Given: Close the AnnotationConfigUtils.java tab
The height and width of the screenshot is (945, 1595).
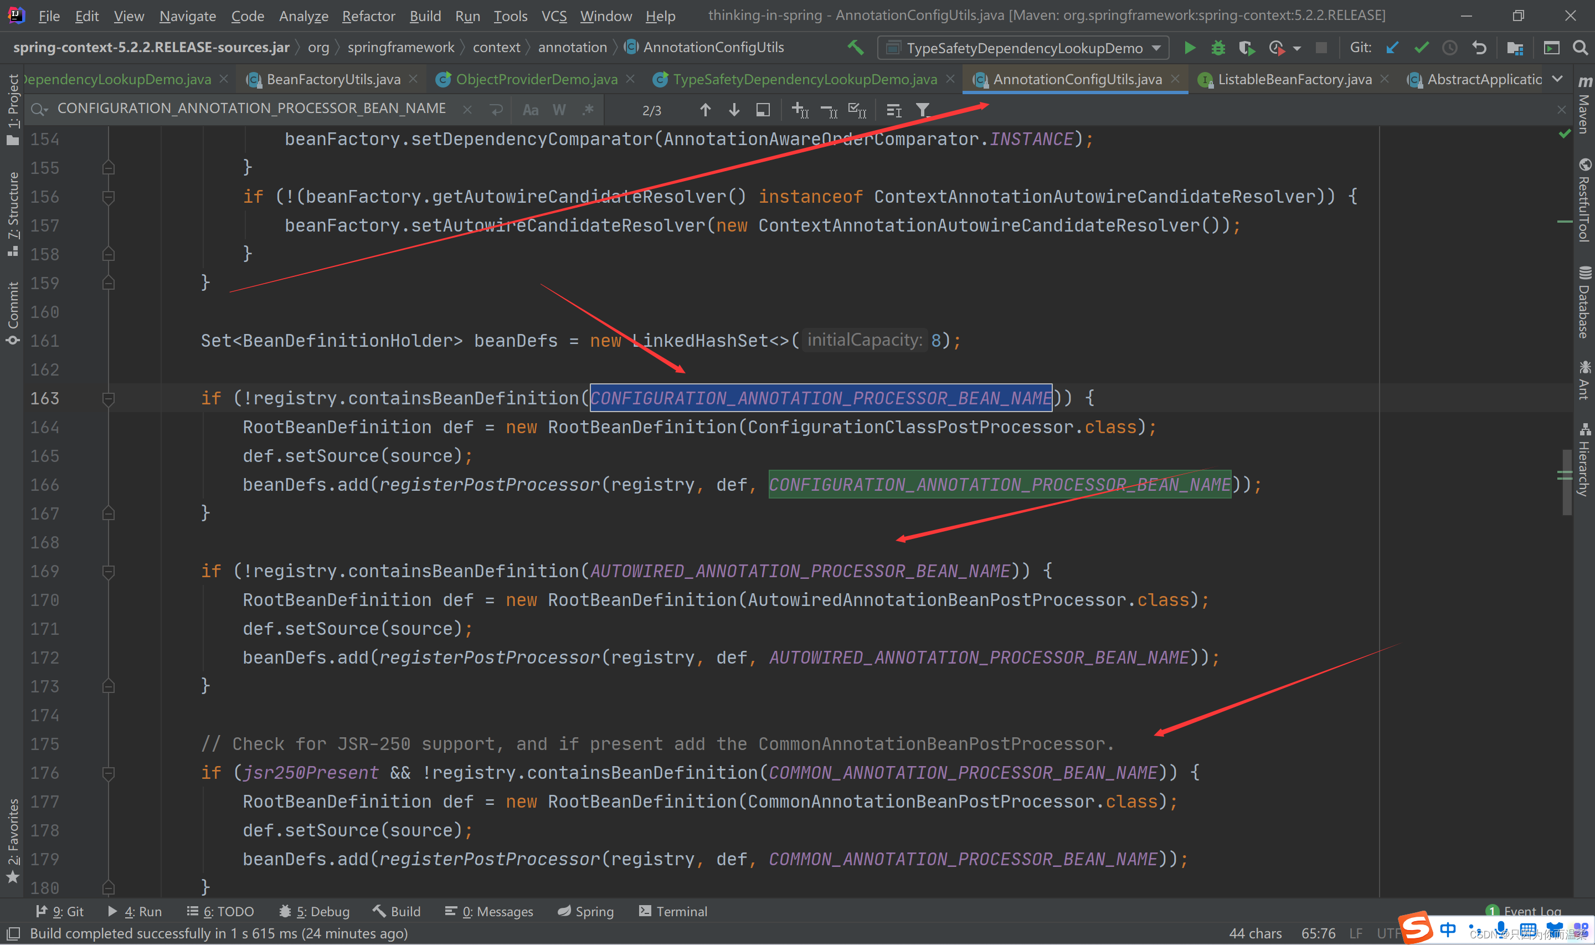Looking at the screenshot, I should pos(1176,78).
